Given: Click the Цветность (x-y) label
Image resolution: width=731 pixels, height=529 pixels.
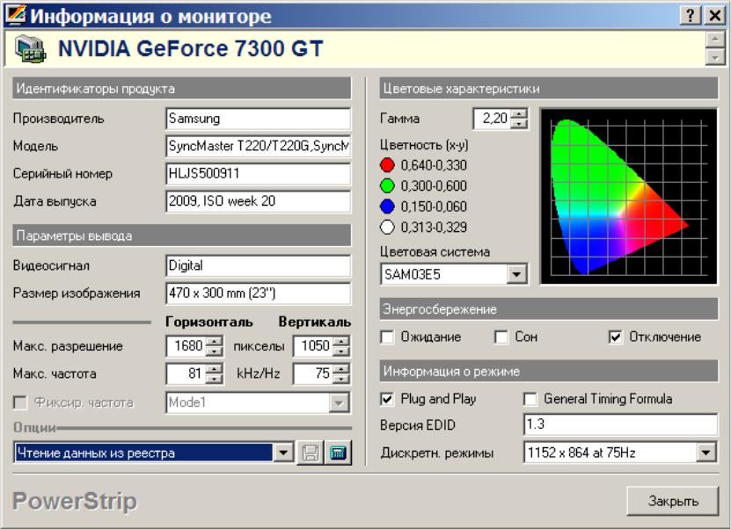Looking at the screenshot, I should [x=424, y=145].
